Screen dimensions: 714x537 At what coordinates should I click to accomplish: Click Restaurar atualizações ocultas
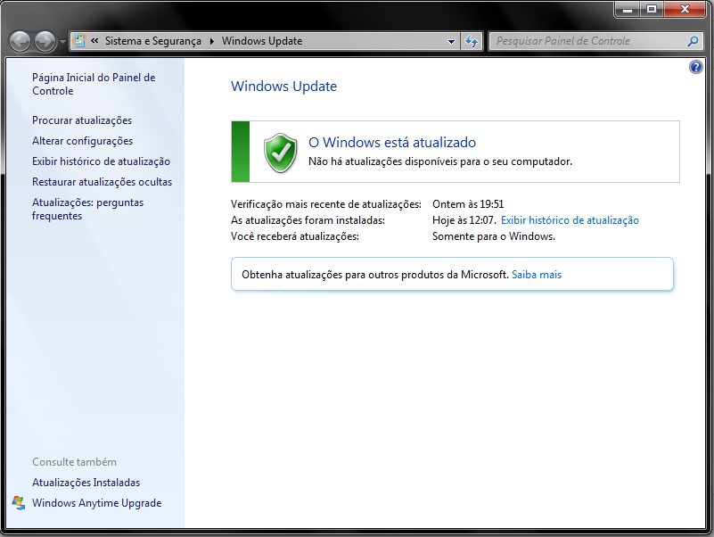click(102, 182)
